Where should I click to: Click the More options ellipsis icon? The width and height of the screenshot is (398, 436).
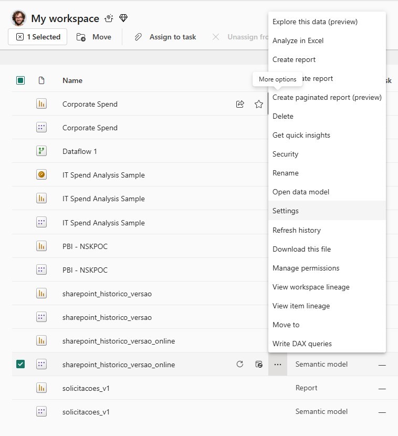(x=277, y=364)
